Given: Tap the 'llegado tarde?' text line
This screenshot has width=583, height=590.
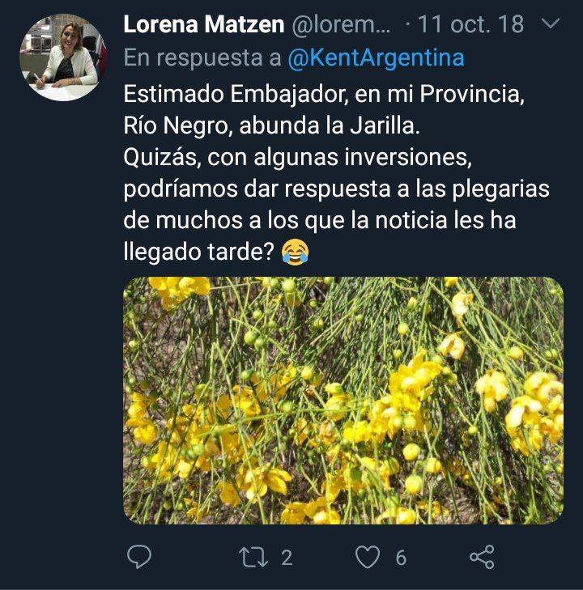Looking at the screenshot, I should (200, 252).
